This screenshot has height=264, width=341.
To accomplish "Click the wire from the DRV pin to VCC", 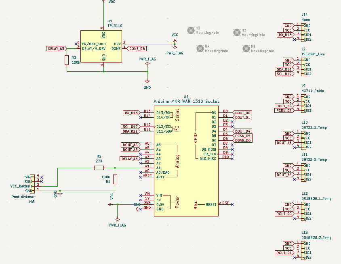I will click(x=150, y=44).
